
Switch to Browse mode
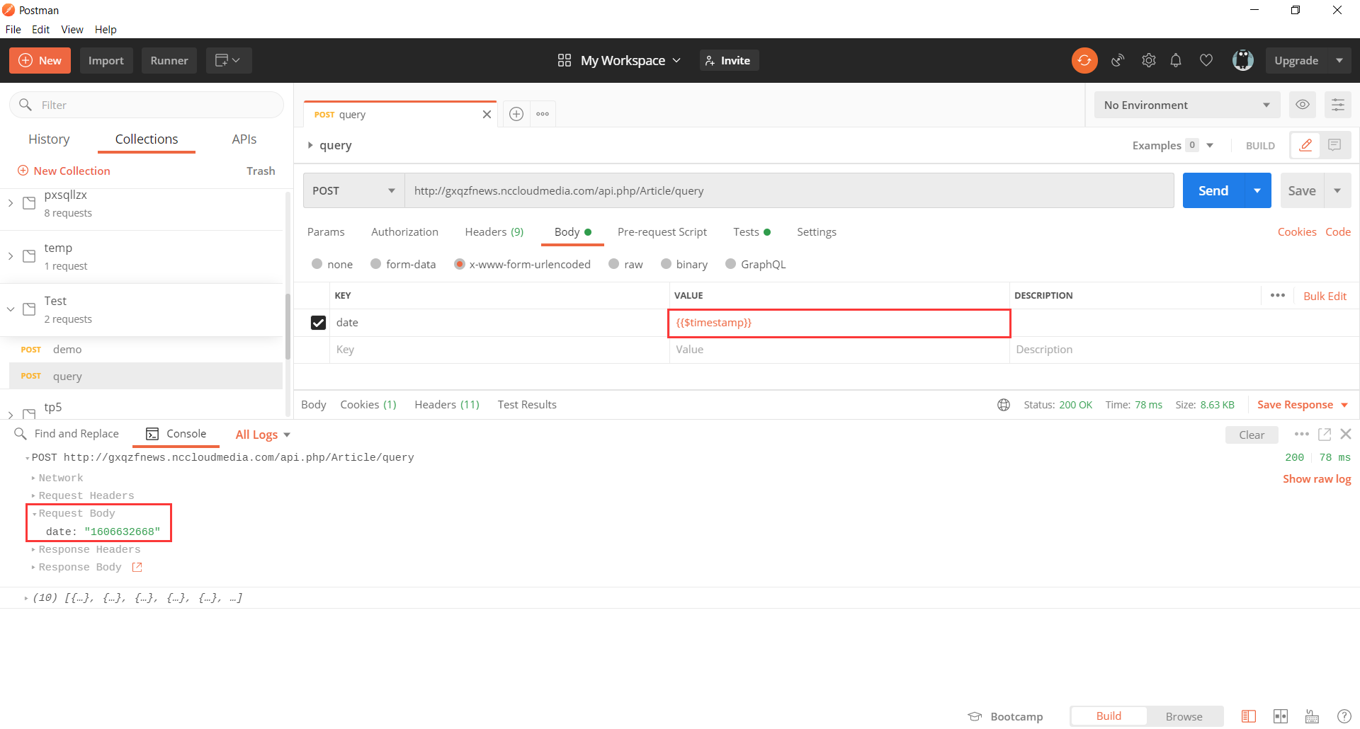[1184, 716]
